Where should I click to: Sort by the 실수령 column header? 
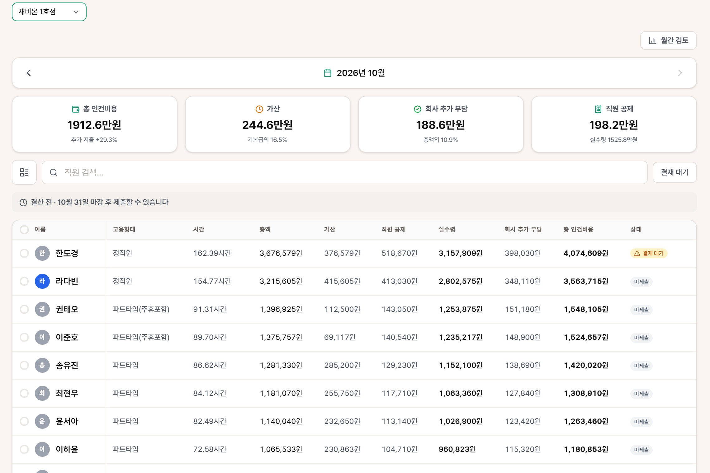[447, 229]
